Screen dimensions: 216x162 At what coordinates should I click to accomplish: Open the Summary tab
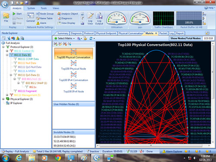(63, 33)
